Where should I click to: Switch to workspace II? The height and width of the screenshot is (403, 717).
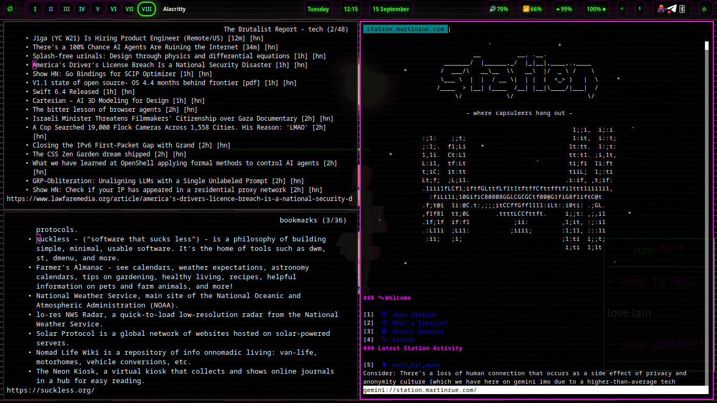pos(51,9)
